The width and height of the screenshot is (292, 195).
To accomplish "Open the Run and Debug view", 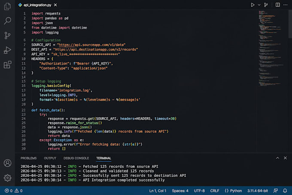I will click(x=7, y=50).
